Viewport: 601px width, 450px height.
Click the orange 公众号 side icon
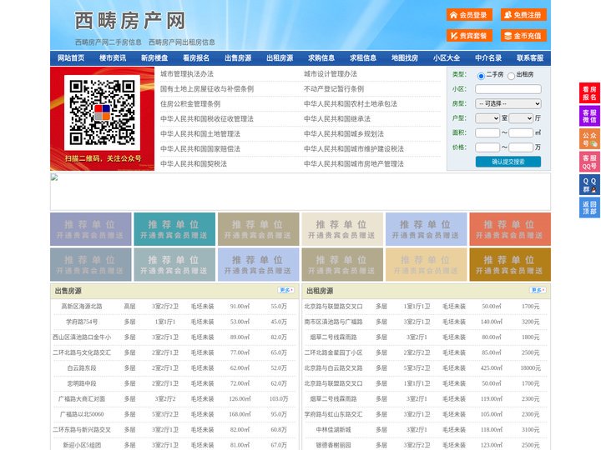click(589, 139)
